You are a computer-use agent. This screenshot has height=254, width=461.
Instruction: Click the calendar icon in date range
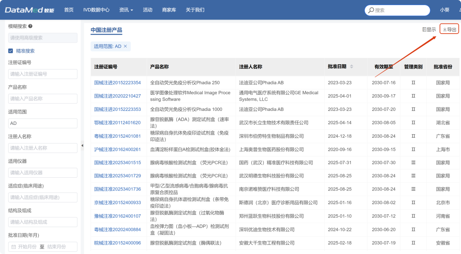tap(14, 247)
